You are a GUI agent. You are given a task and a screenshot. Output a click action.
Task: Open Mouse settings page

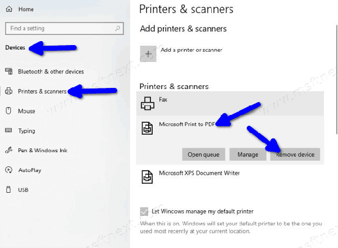coord(26,111)
